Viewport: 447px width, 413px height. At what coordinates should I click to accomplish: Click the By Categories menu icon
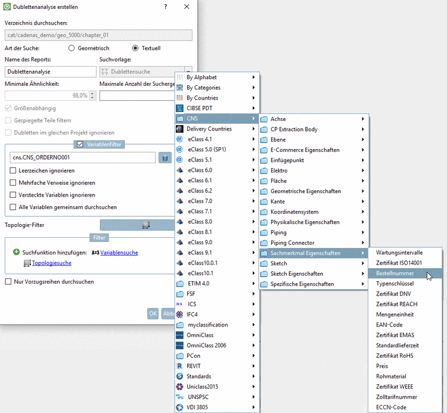pyautogui.click(x=179, y=88)
